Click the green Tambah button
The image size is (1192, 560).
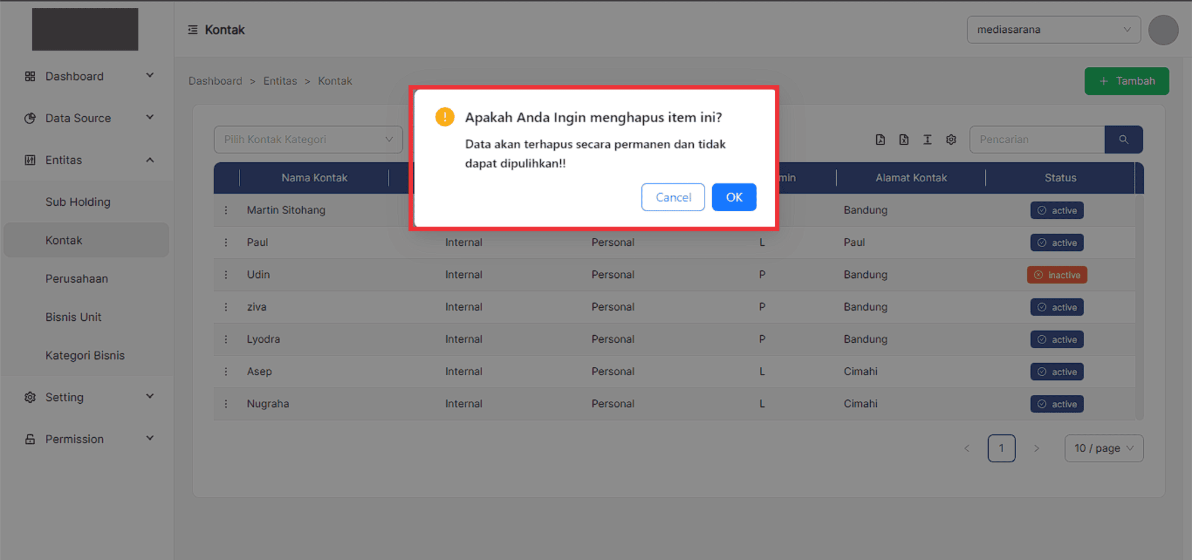[1126, 81]
